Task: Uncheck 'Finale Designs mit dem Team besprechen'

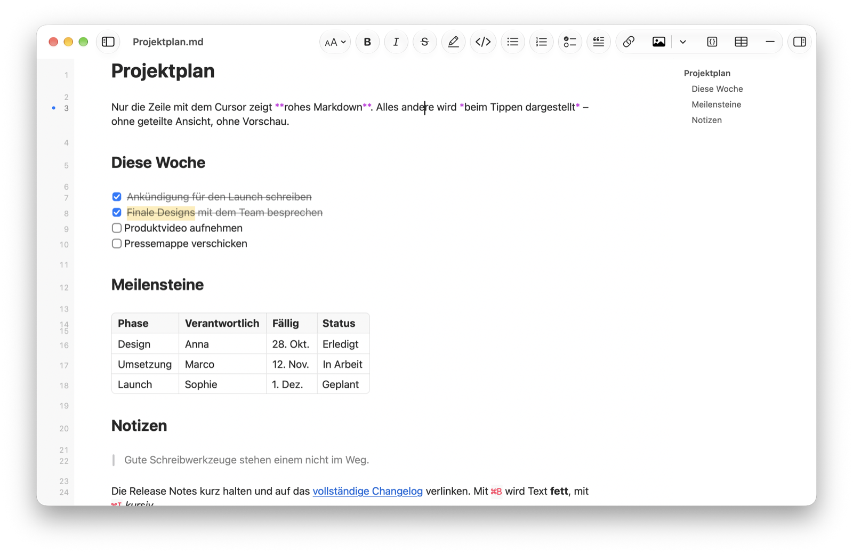Action: pos(117,212)
